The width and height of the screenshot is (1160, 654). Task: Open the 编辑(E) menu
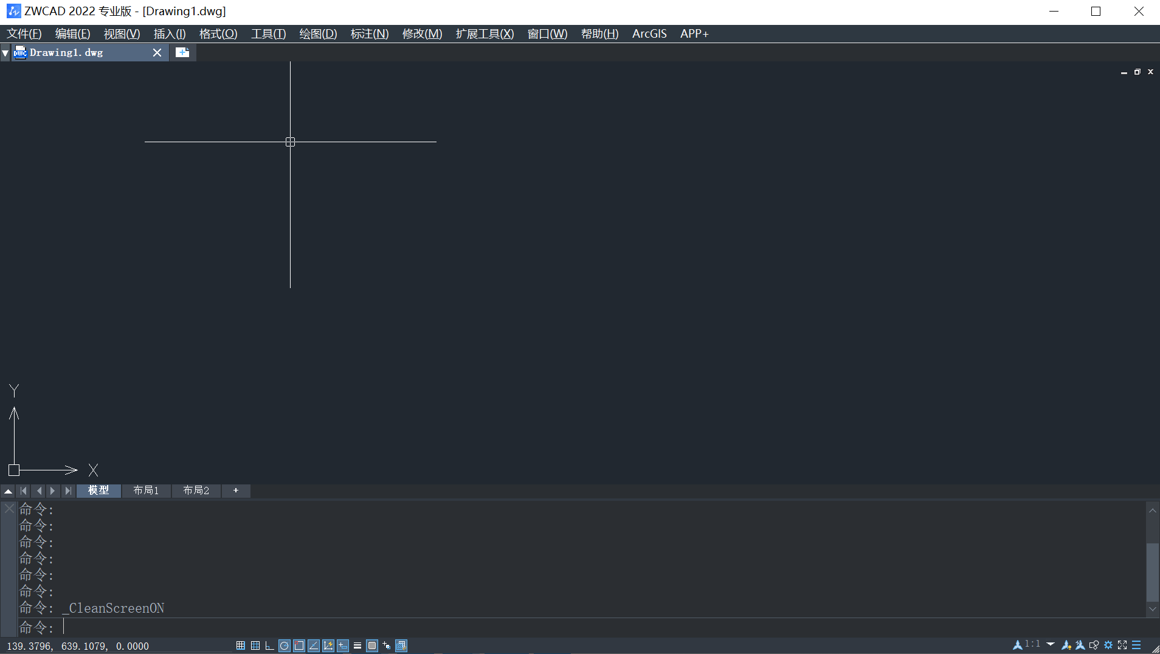click(x=73, y=34)
